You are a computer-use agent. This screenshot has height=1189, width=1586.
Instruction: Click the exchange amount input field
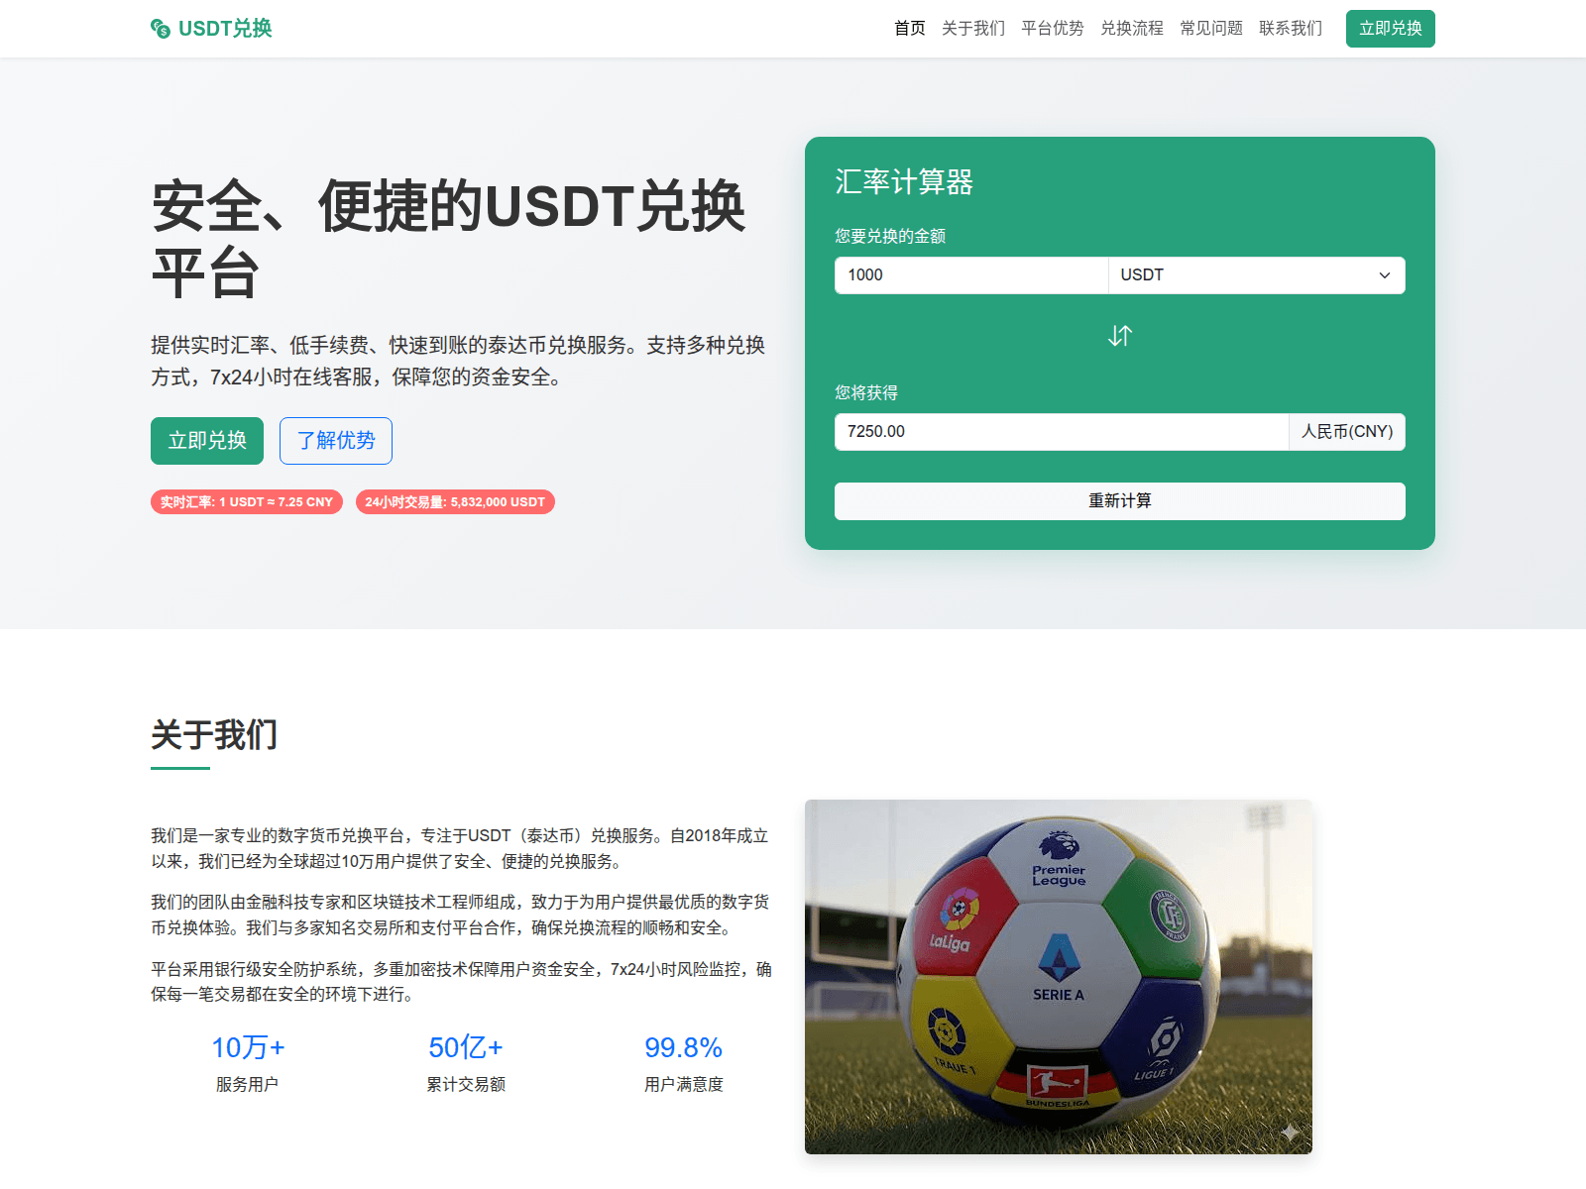coord(970,275)
